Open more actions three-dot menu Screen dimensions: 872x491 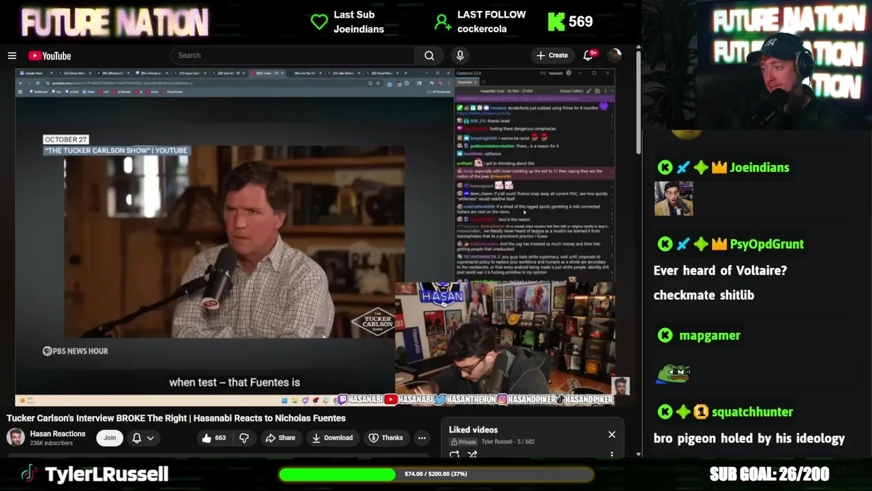422,438
